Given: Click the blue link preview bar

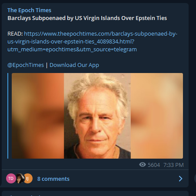Looking at the screenshot, I should tap(8, 116).
